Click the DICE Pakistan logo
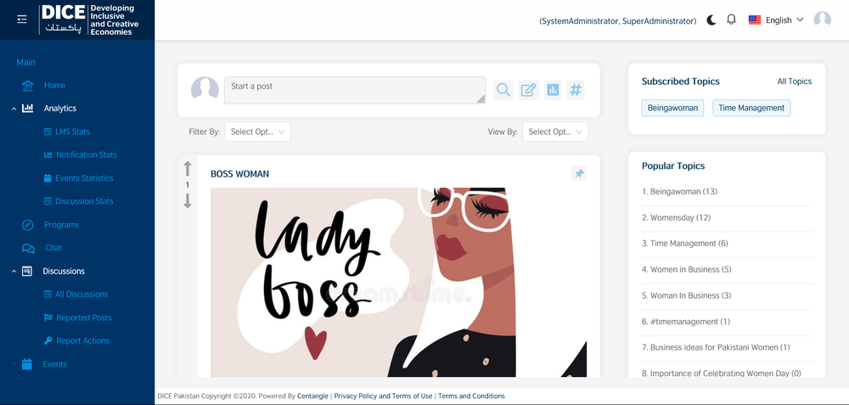This screenshot has width=849, height=405. point(91,20)
